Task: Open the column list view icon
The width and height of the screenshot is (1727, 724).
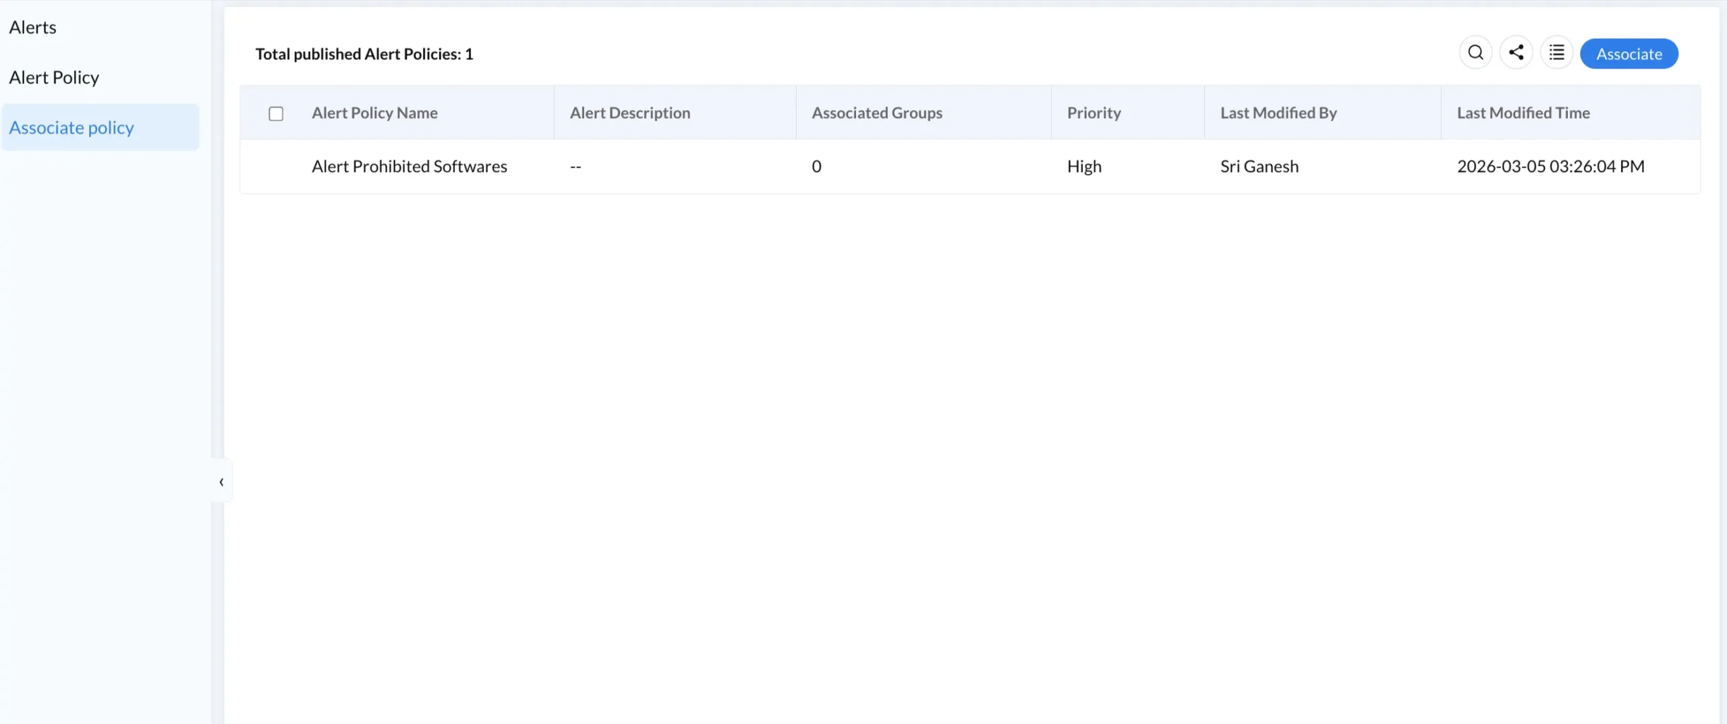Action: (1557, 52)
